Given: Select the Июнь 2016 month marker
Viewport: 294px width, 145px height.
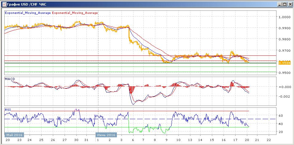Looking at the screenshot, I should pyautogui.click(x=106, y=135).
